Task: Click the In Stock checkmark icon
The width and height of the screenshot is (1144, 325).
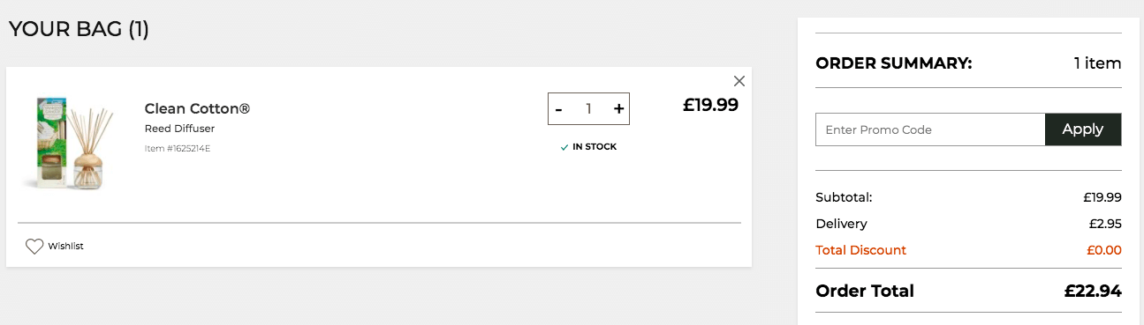Action: (x=564, y=147)
